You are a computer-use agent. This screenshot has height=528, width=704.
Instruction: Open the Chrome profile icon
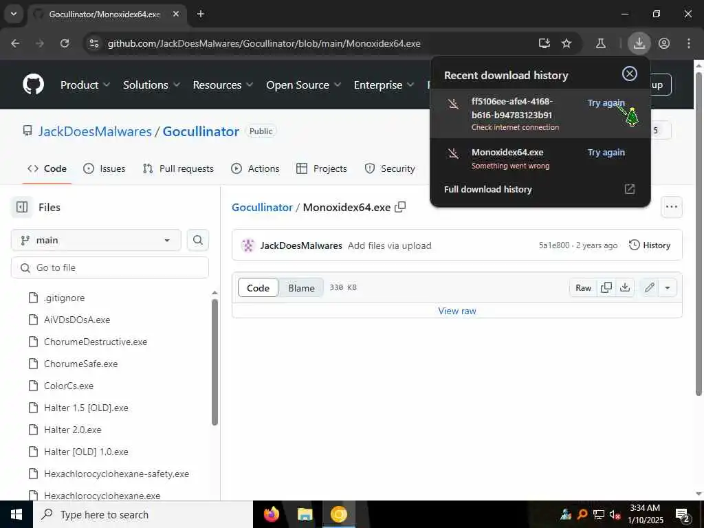point(664,43)
